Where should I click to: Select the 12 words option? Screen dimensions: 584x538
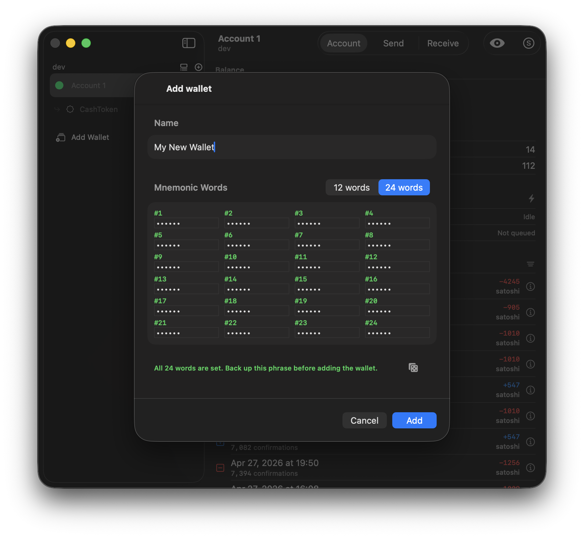pos(352,187)
